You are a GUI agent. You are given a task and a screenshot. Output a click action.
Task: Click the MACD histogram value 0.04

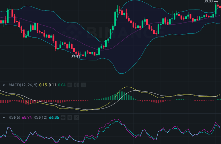coord(62,85)
